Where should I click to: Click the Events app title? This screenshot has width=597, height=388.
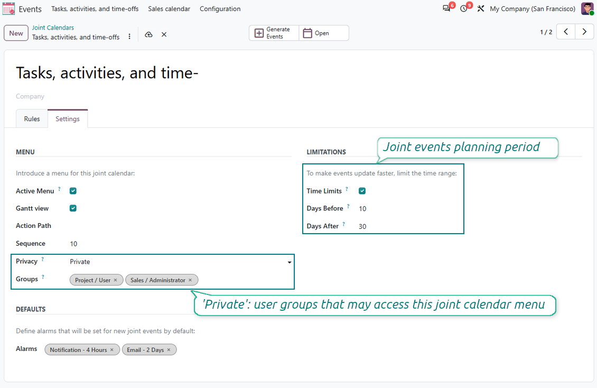(x=30, y=9)
